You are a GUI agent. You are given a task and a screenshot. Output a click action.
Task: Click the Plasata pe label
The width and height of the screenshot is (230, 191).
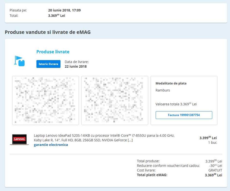point(18,10)
